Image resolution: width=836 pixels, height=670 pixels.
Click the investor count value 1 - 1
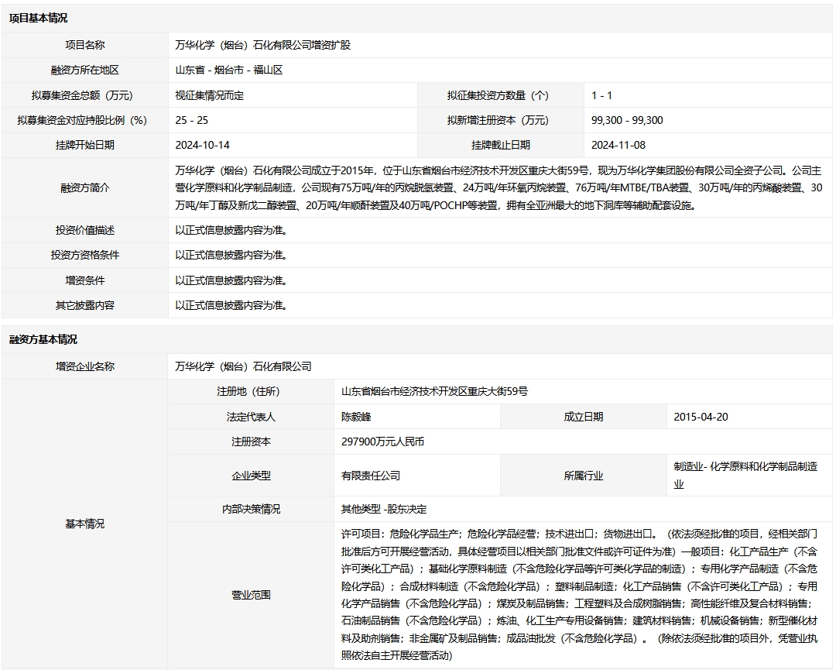601,95
